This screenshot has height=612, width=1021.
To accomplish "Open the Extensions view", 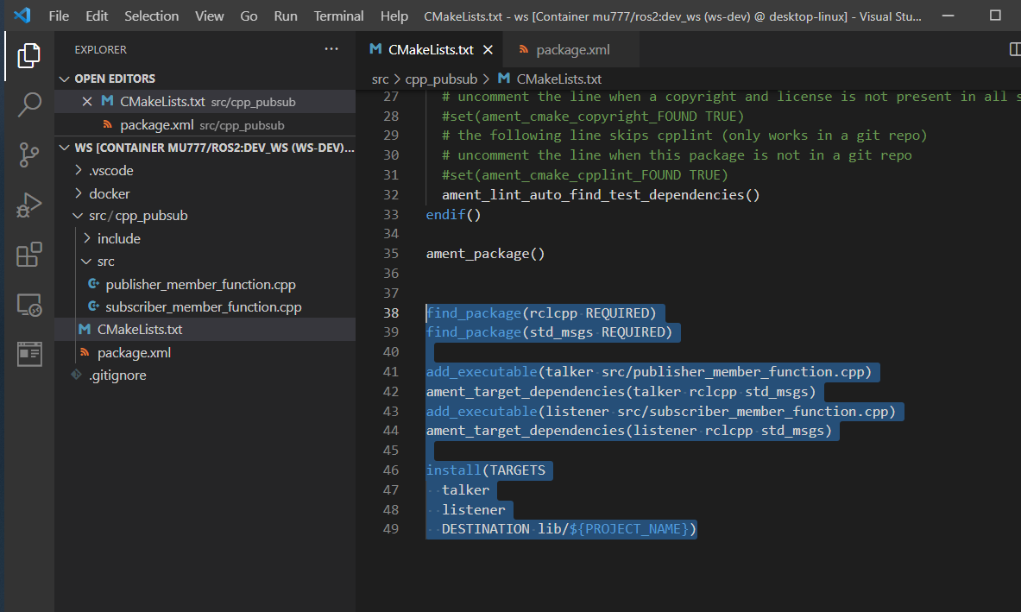I will tap(28, 256).
